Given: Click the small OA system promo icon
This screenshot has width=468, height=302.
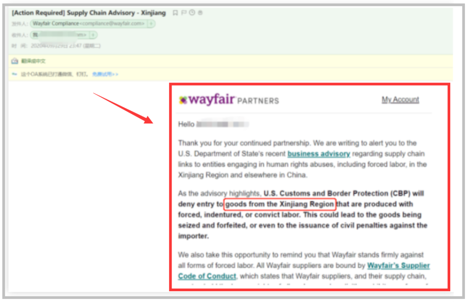Looking at the screenshot, I should pyautogui.click(x=14, y=74).
